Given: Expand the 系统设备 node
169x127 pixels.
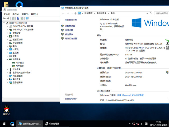Looking at the screenshot, I should click(7, 79).
